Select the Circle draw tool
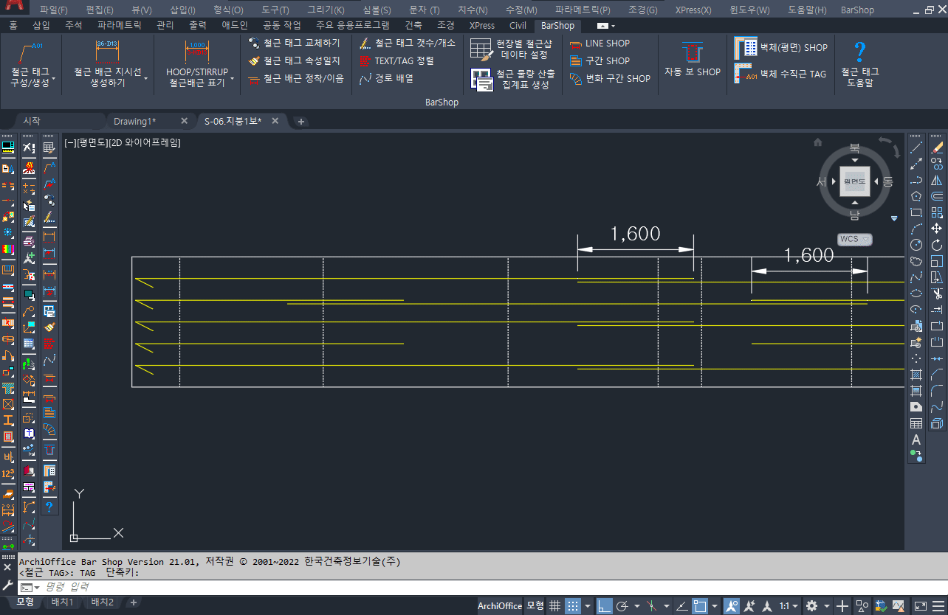The width and height of the screenshot is (948, 615). [x=916, y=245]
